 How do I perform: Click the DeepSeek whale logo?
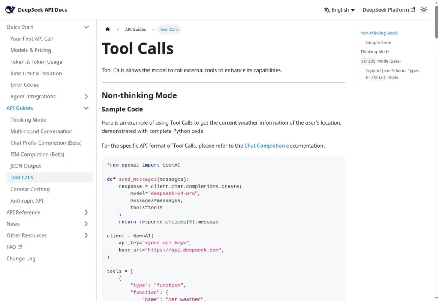(x=10, y=9)
